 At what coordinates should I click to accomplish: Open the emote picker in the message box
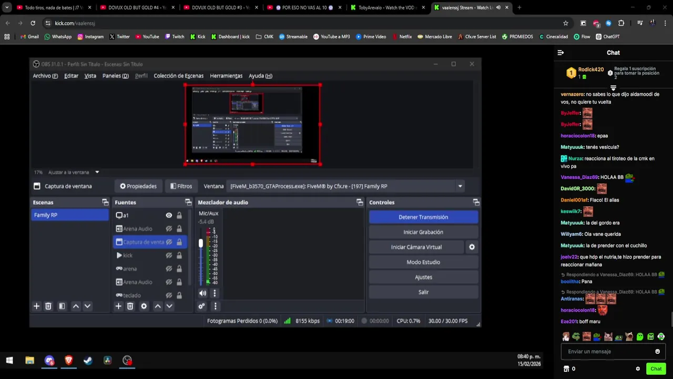click(x=657, y=352)
